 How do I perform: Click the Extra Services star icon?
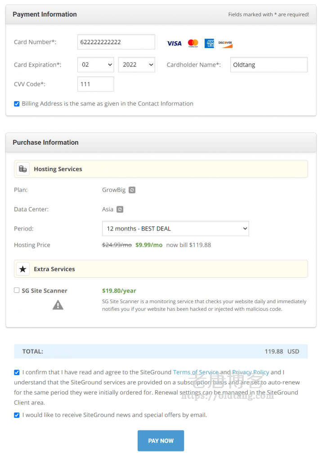(x=23, y=269)
